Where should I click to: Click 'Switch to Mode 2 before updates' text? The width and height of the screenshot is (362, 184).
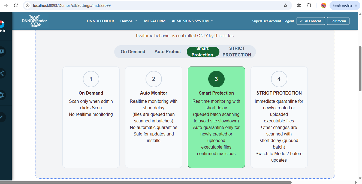(x=279, y=157)
